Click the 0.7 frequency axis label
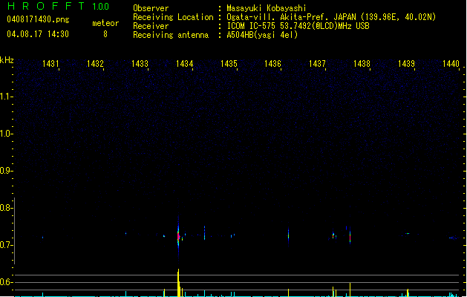Screen dimensions: 467x297 [x=6, y=245]
